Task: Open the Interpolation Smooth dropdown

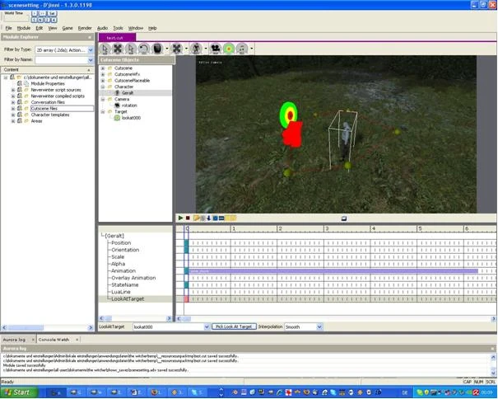Action: (319, 326)
